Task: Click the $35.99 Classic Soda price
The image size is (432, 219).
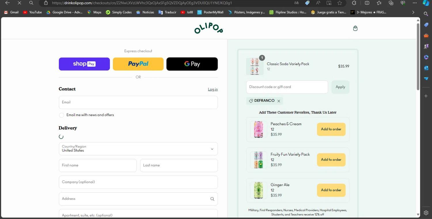Action: point(344,66)
